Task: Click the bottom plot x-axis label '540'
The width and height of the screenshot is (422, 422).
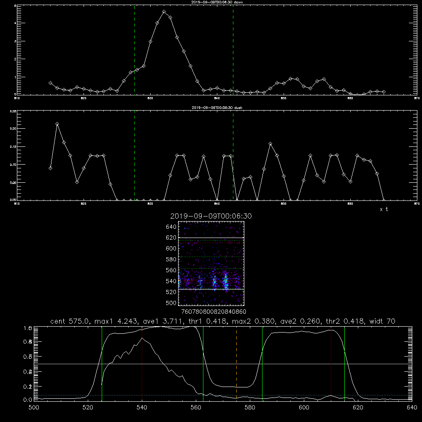Action: pyautogui.click(x=142, y=408)
